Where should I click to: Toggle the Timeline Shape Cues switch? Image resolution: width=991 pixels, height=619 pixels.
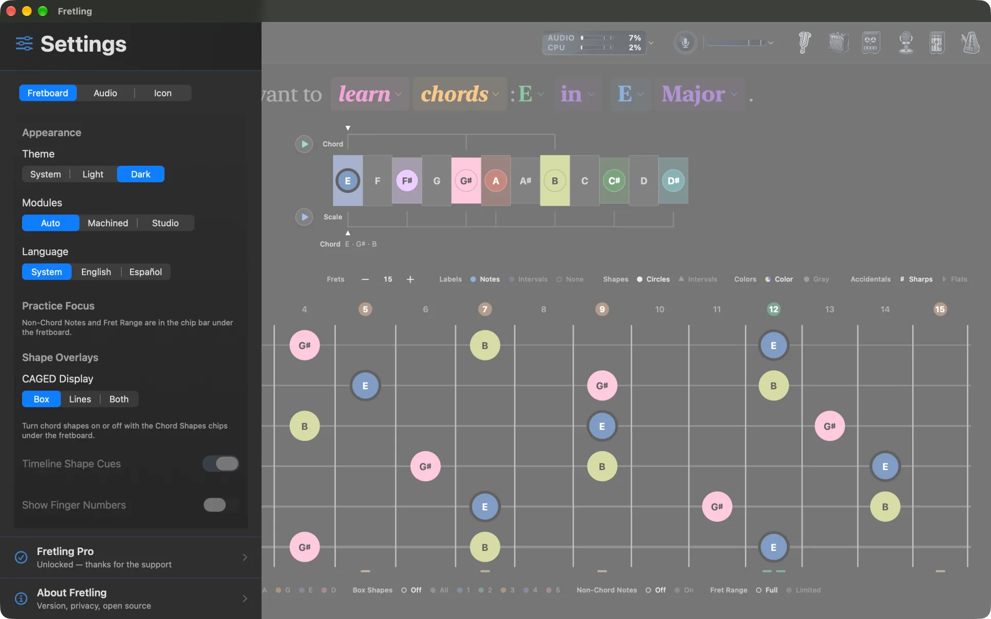point(221,463)
